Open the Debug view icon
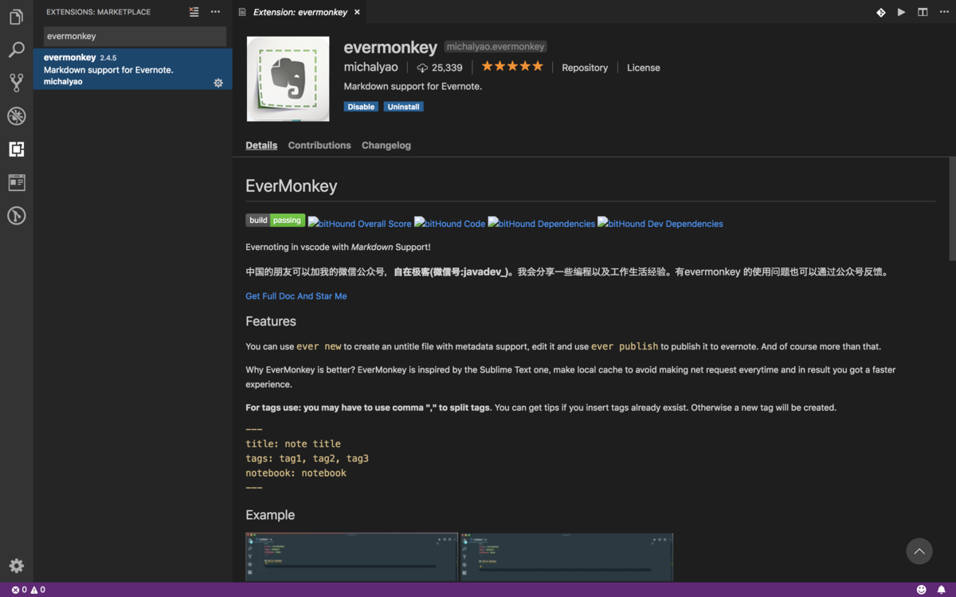The width and height of the screenshot is (956, 597). (x=16, y=115)
